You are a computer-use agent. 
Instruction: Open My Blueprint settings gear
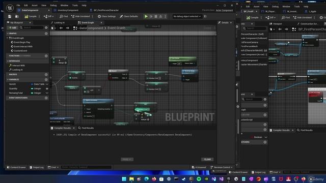(x=46, y=27)
